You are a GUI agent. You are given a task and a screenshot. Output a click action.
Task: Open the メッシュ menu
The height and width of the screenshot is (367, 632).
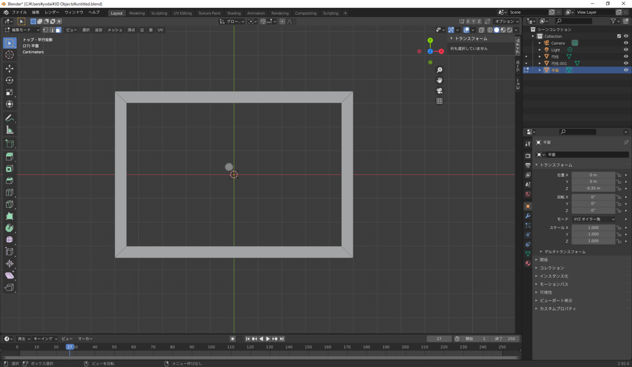[x=115, y=30]
